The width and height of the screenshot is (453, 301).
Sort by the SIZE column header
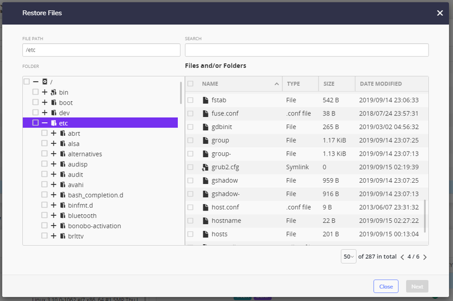329,84
